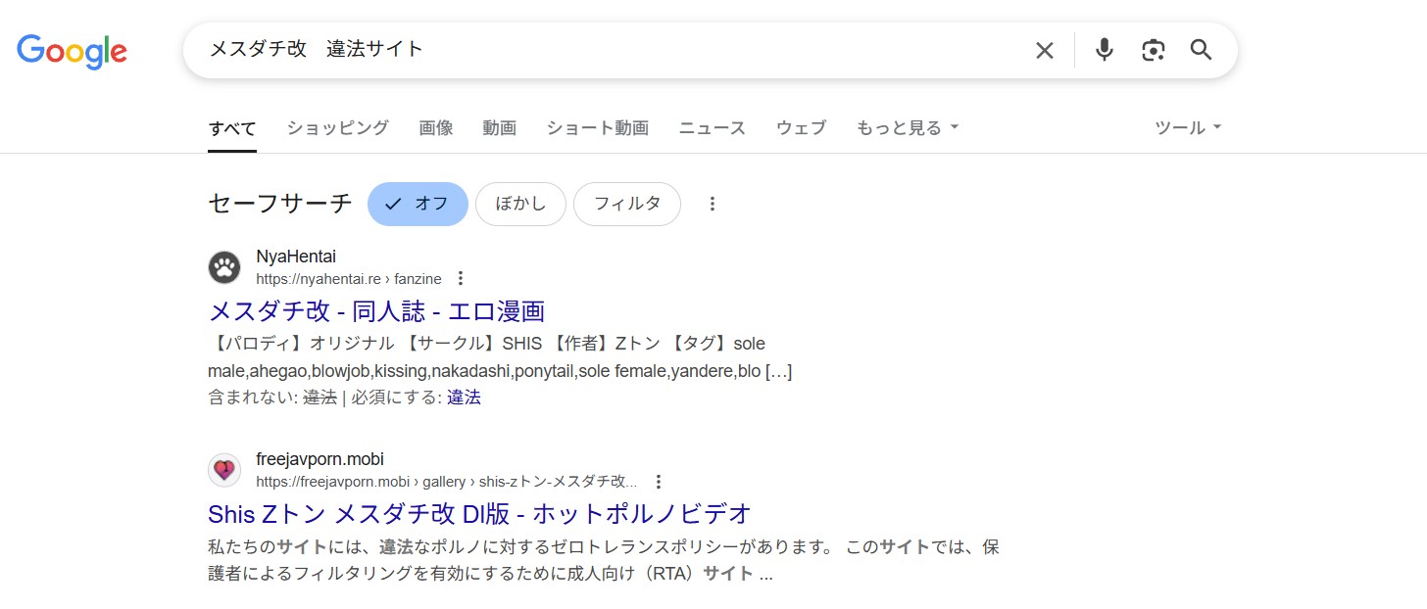Image resolution: width=1427 pixels, height=609 pixels.
Task: Click the X to clear the search query
Action: point(1044,49)
